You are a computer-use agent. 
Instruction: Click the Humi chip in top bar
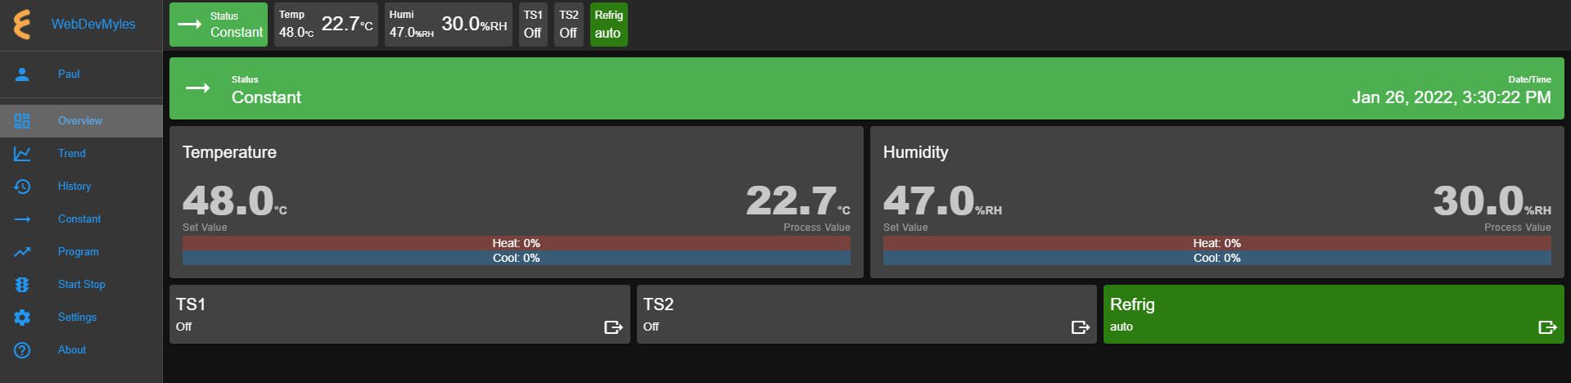(449, 25)
